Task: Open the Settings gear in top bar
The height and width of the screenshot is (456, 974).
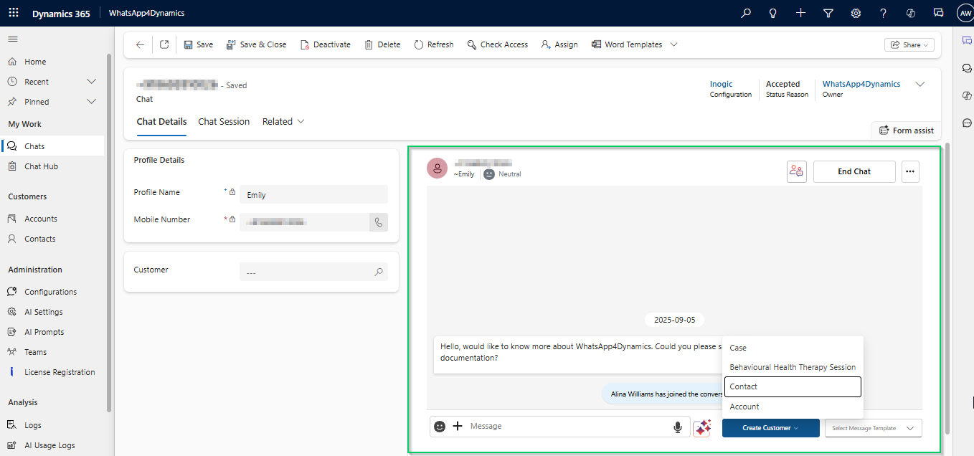Action: pos(856,13)
